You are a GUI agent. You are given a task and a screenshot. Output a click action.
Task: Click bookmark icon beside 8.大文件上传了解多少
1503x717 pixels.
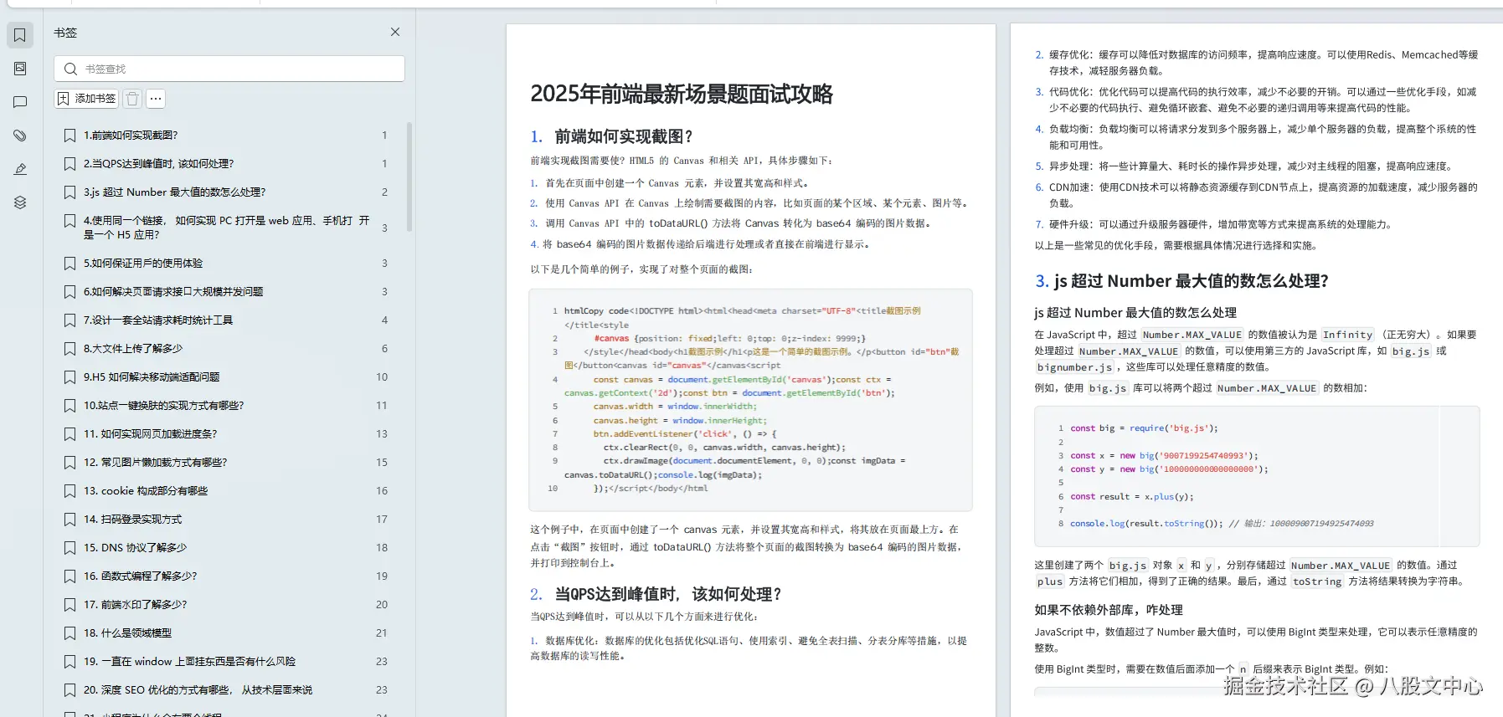(x=70, y=349)
